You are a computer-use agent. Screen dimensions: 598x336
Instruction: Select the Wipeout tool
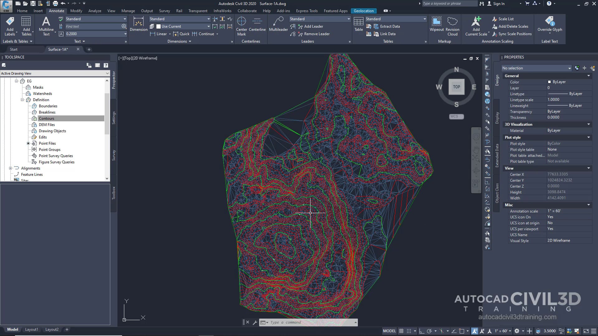(x=436, y=25)
